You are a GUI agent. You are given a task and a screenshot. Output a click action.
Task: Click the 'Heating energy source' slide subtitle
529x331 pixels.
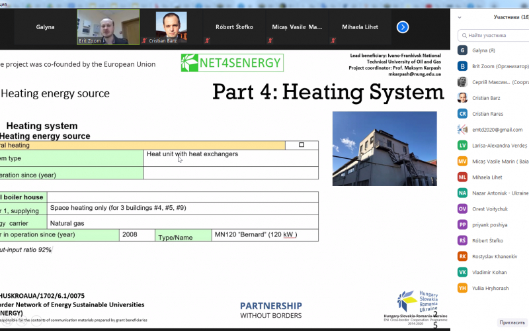click(x=56, y=93)
